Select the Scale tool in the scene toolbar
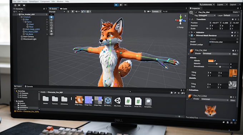 51,26
